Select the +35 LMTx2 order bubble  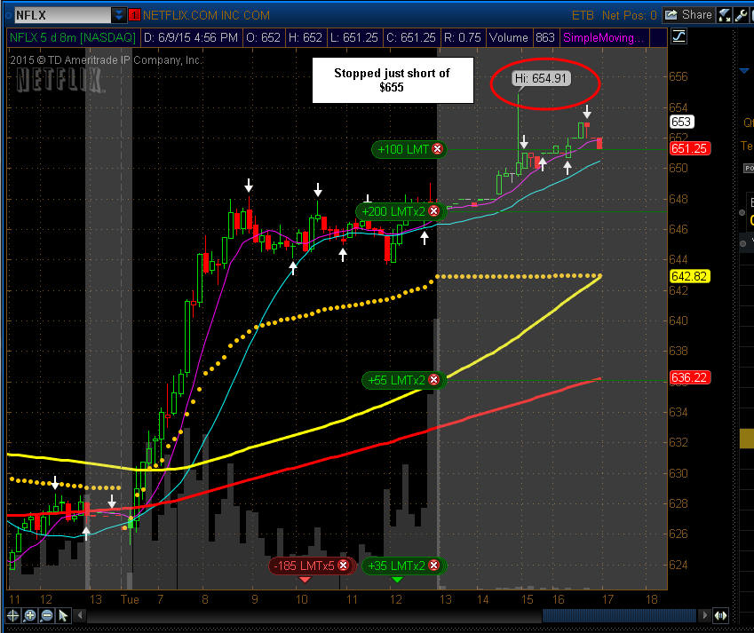pos(404,566)
